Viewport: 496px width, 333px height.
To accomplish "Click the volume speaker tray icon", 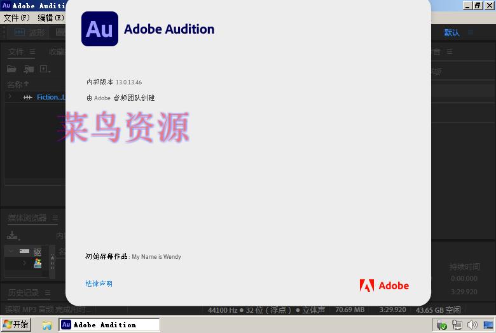I will point(472,325).
